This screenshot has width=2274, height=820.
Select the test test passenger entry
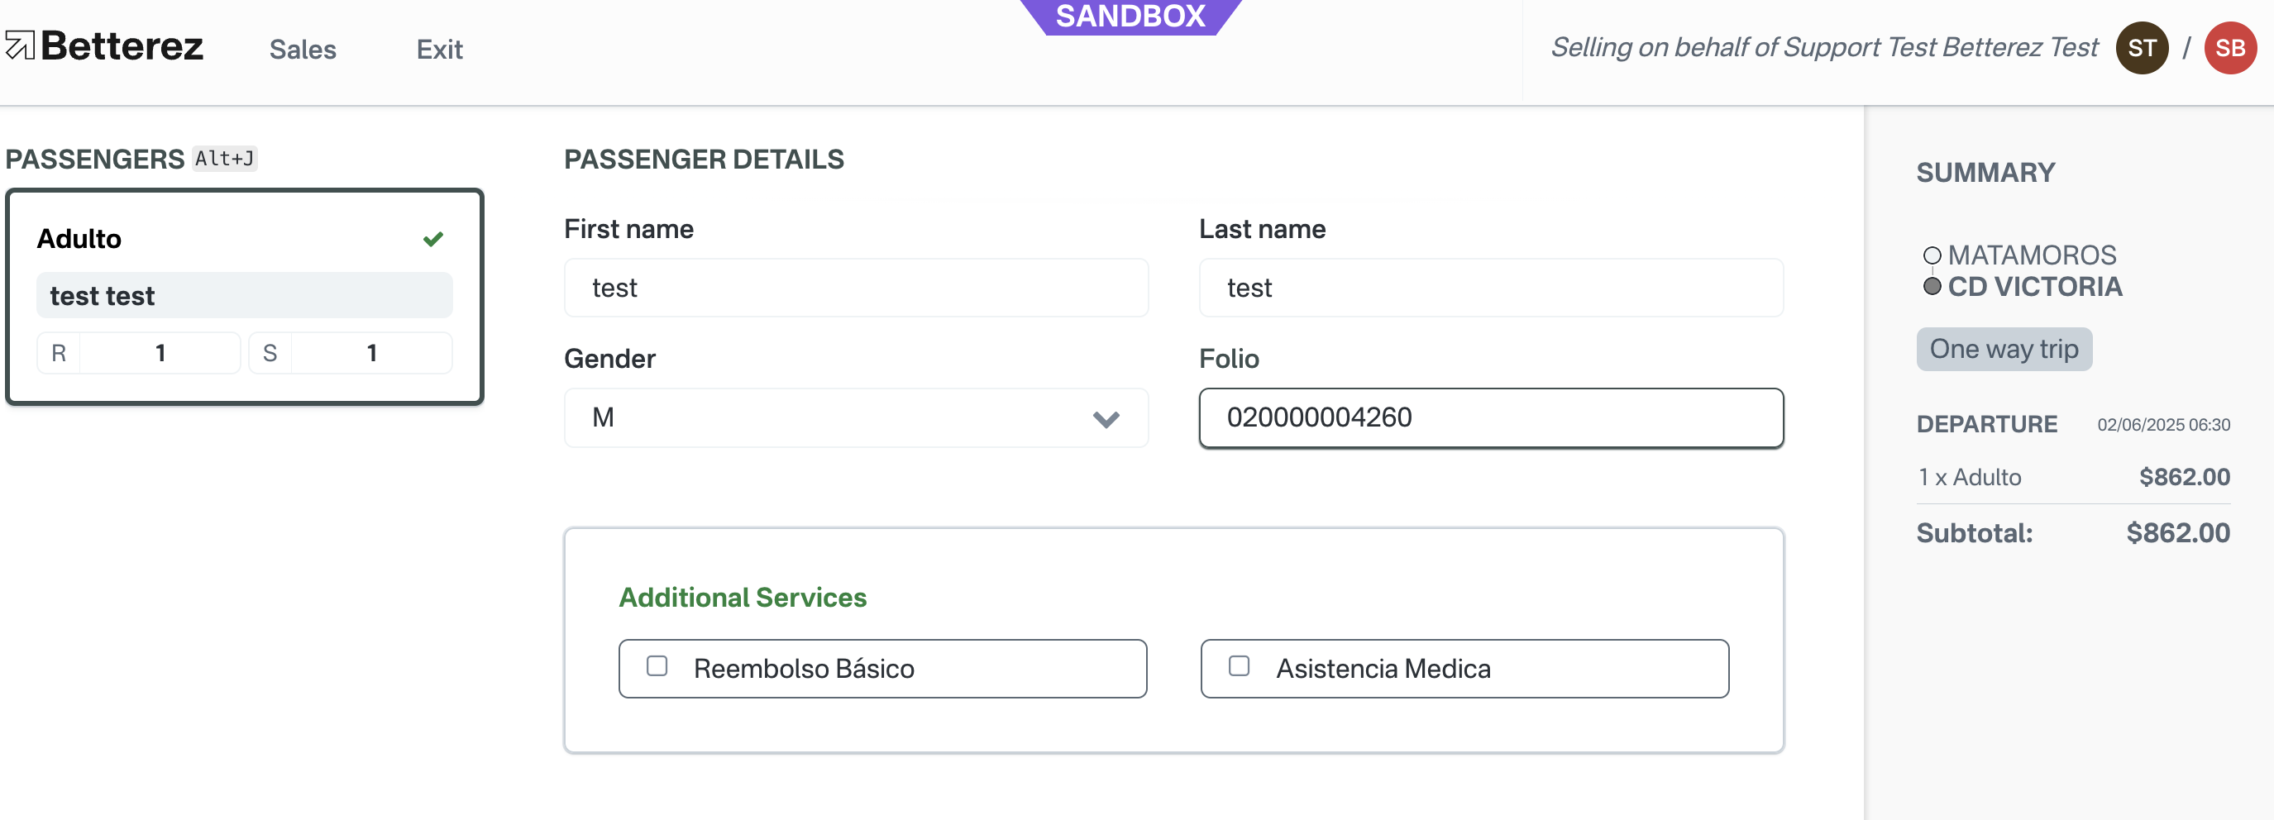coord(245,296)
